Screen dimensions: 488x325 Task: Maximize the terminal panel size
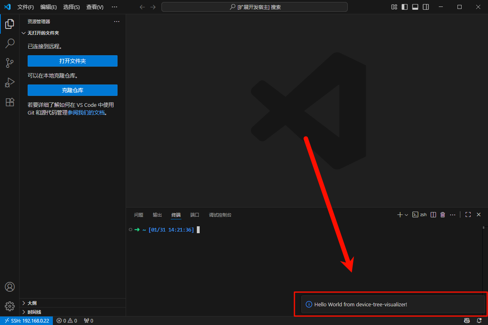pyautogui.click(x=468, y=214)
